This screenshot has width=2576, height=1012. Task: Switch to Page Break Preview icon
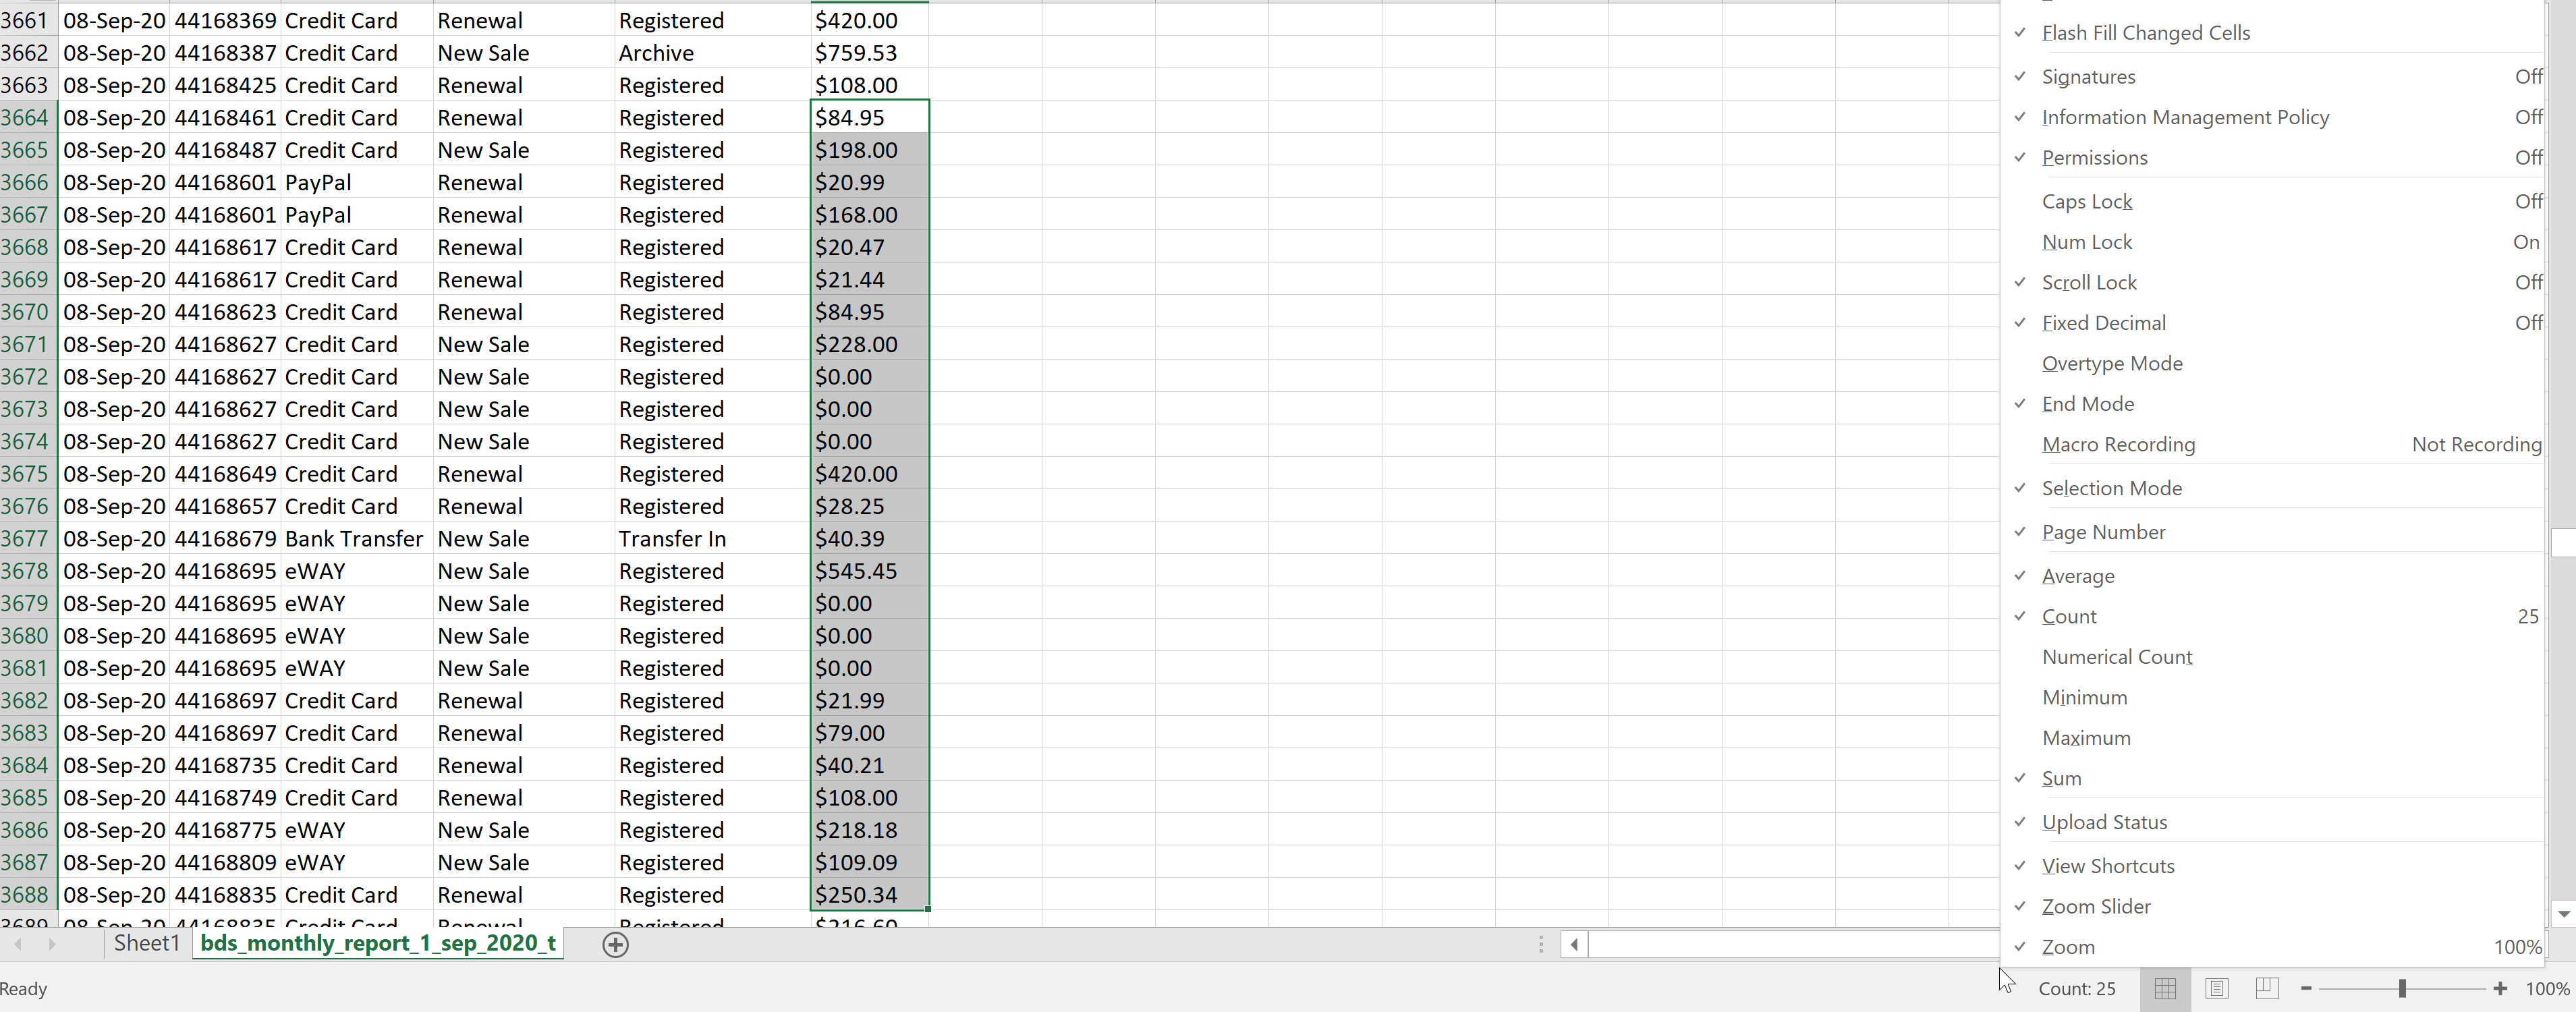click(x=2267, y=988)
